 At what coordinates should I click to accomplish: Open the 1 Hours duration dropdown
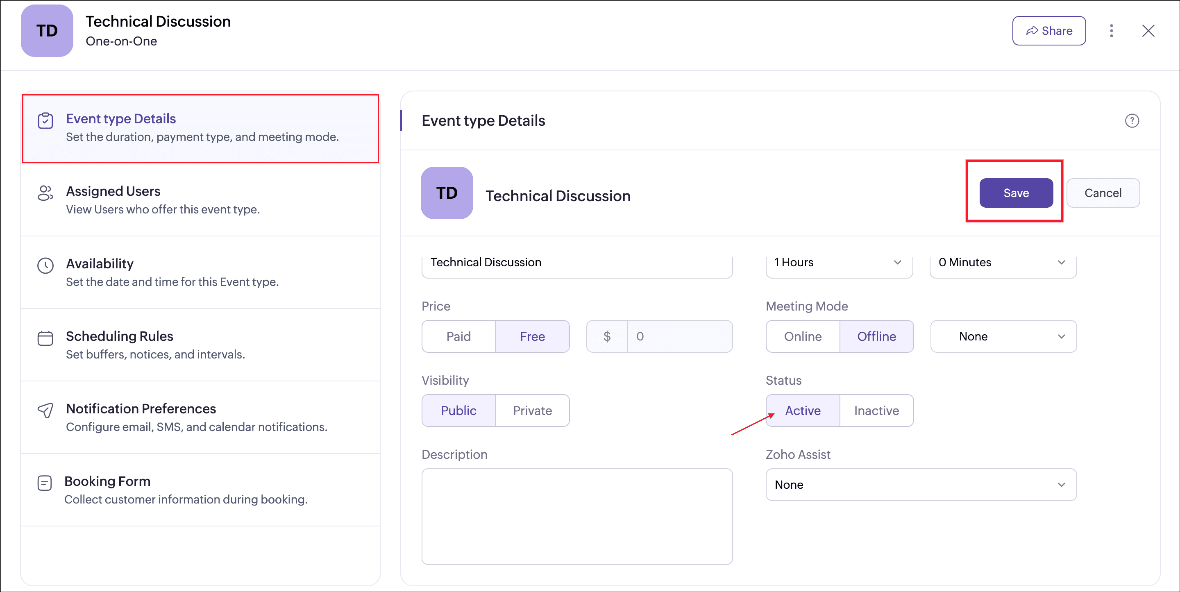pyautogui.click(x=839, y=263)
